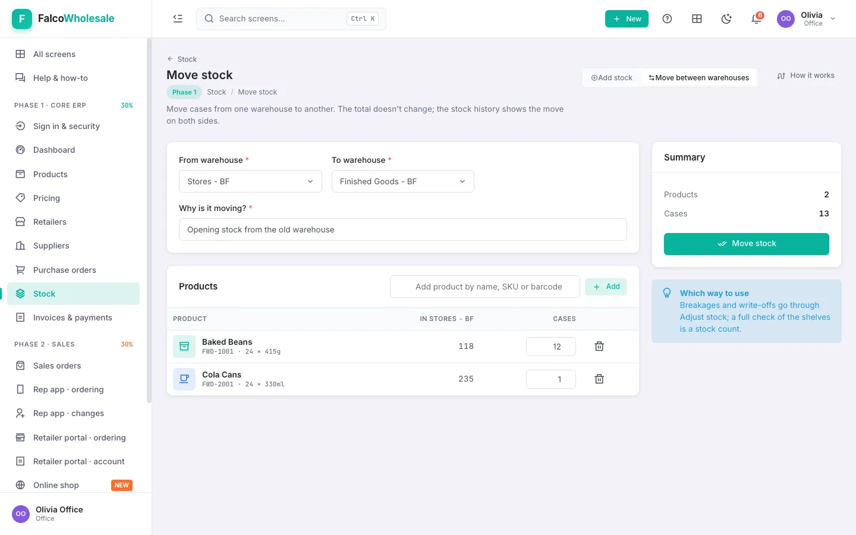
Task: Click the sidebar vertical scrollbar
Action: pos(149,220)
